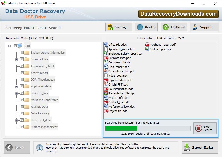The image size is (222, 157).
Task: Click the app icon in the title bar
Action: (x=3, y=3)
